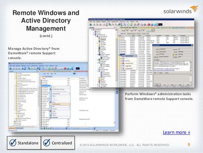This screenshot has width=203, height=153.
Task: Select Microsoft Exchange Security Groups folder
Action: point(26,82)
